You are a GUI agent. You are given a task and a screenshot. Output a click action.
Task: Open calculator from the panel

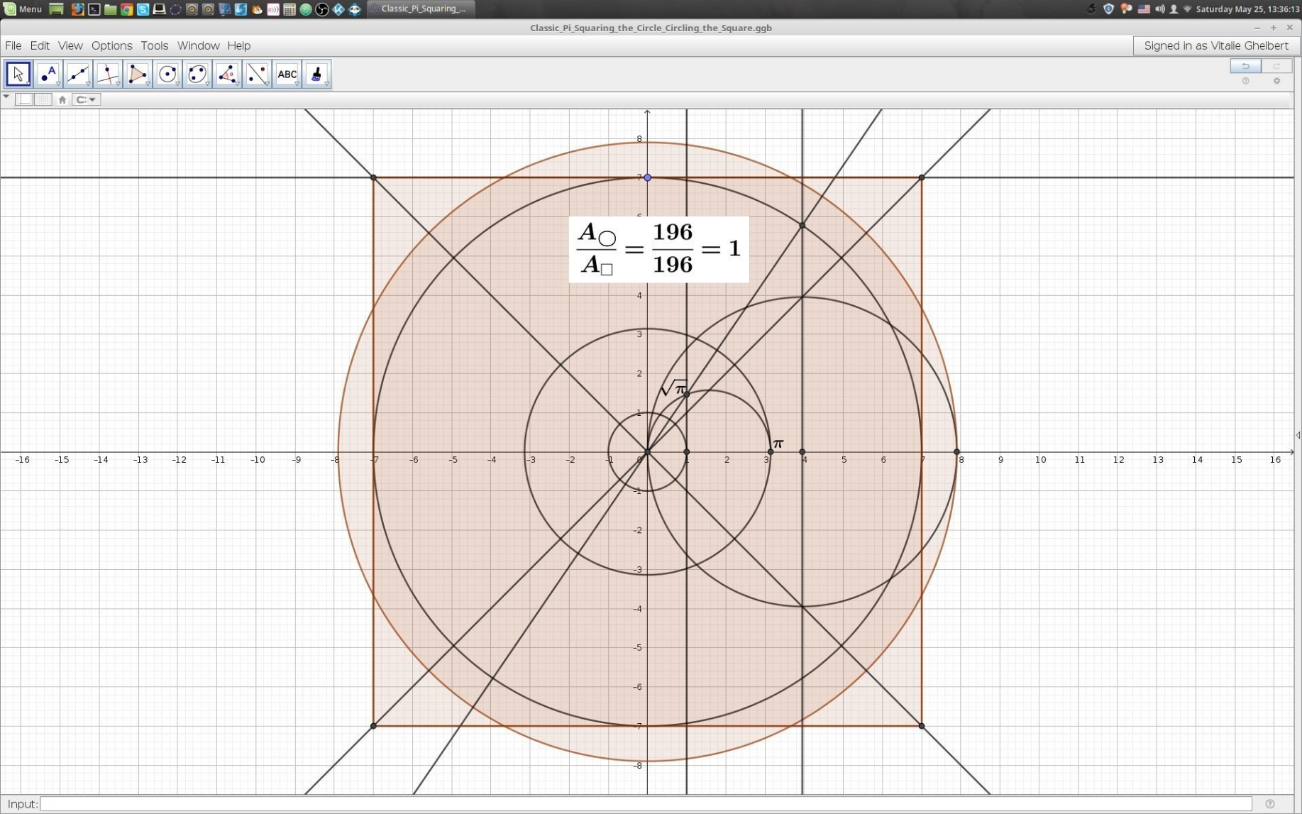coord(289,9)
